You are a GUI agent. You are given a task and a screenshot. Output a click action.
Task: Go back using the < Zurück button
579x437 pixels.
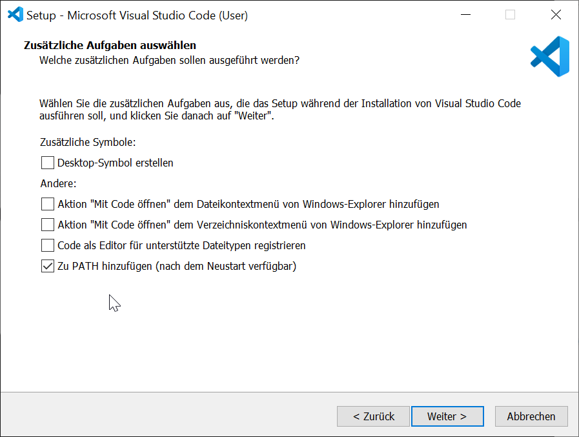coord(373,416)
